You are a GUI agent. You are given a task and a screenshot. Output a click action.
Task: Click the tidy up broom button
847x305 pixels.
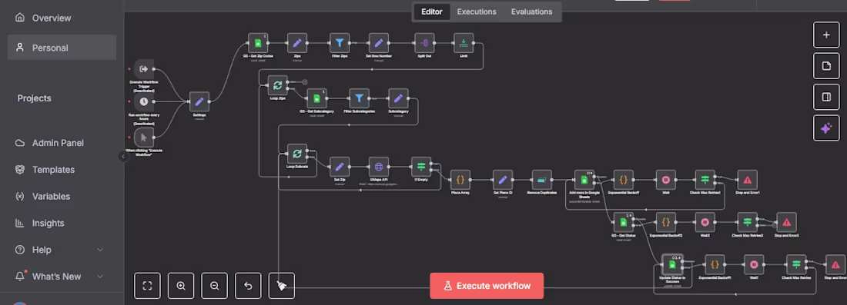281,286
